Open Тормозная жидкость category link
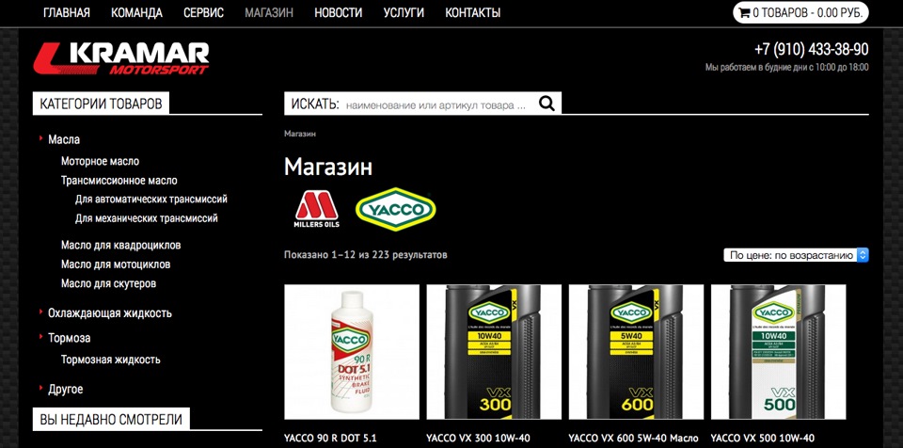Image resolution: width=903 pixels, height=448 pixels. 111,360
